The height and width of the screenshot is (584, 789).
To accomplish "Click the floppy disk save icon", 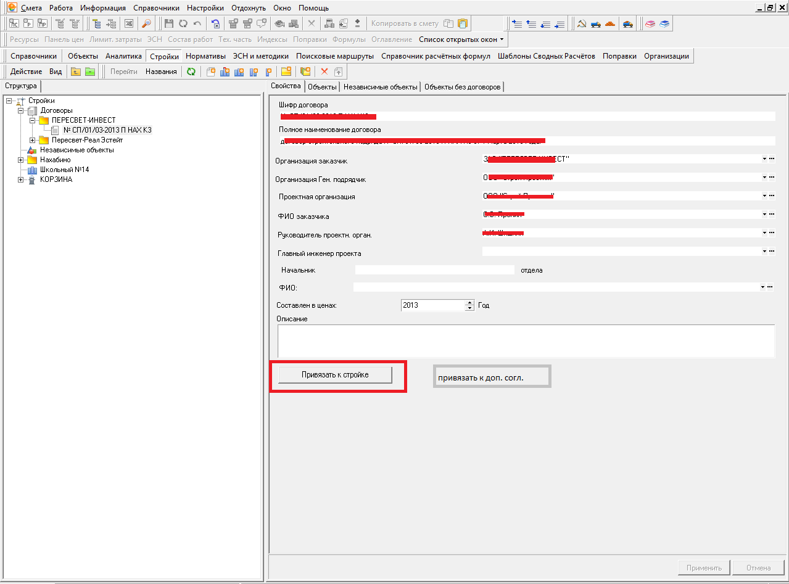I will point(168,23).
